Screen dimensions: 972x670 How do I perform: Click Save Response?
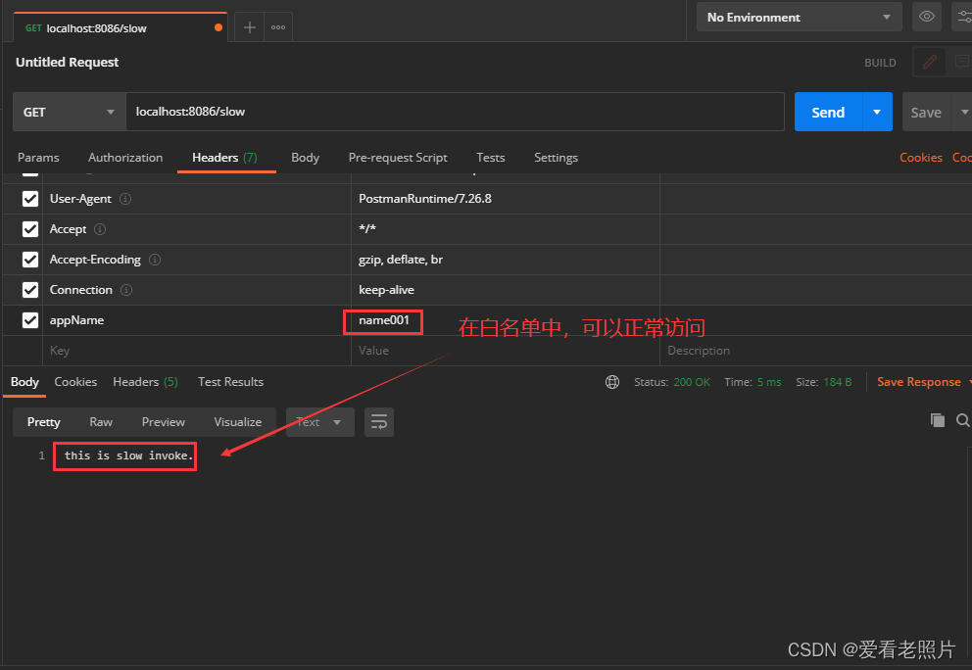(919, 382)
